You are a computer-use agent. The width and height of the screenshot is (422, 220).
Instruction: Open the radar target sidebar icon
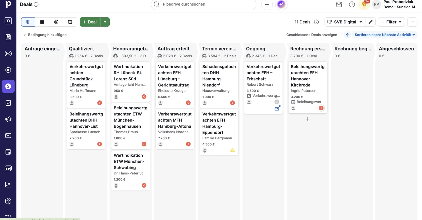click(x=8, y=70)
